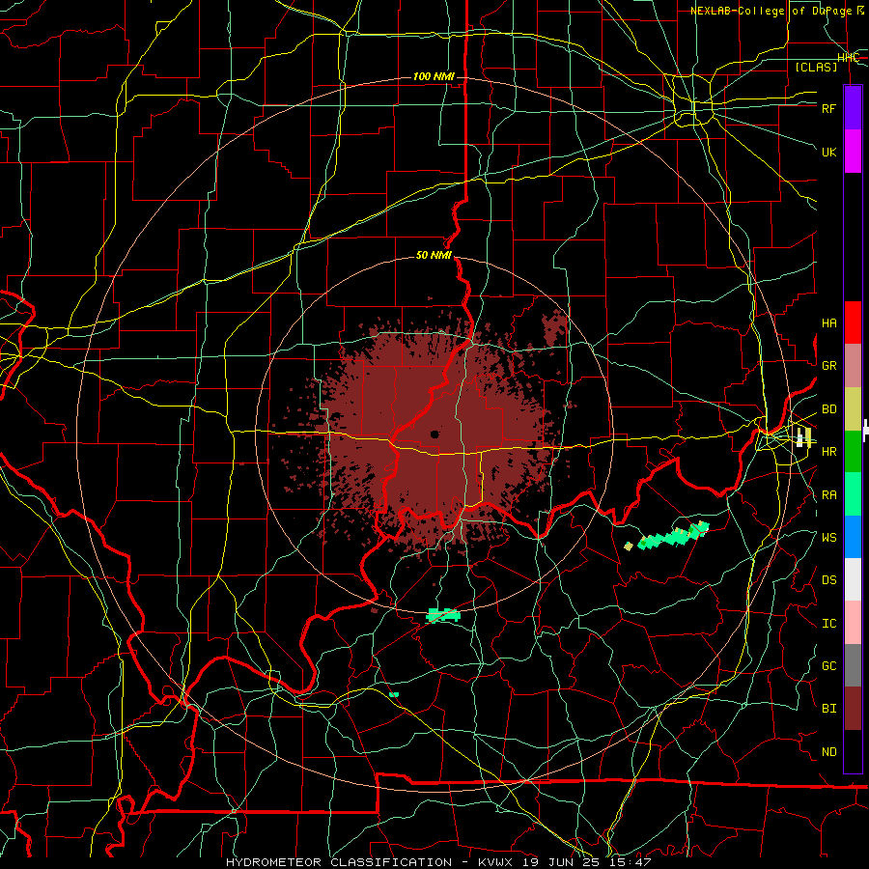Pick the yellow BD legend swatch
The width and height of the screenshot is (869, 869).
click(853, 409)
